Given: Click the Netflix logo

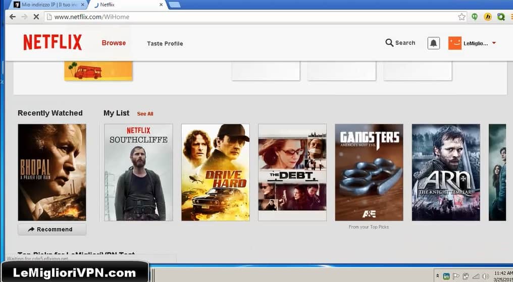Looking at the screenshot, I should click(x=53, y=42).
